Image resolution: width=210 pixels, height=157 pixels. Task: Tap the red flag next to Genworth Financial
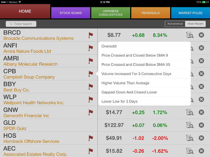click(91, 113)
